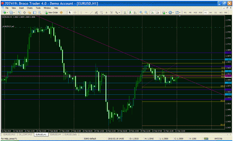Click the connection status '847/3 kb' indicator

pos(218,139)
